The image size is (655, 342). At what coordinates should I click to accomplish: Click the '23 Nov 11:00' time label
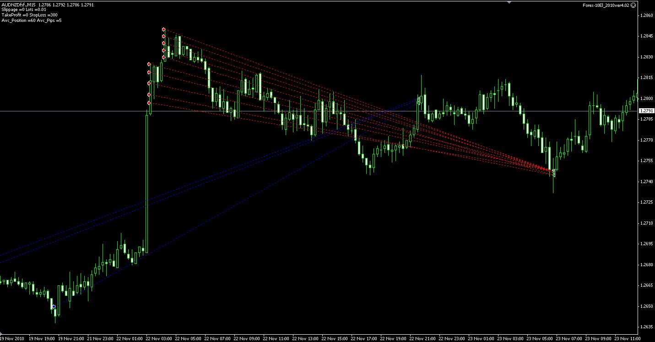[628, 339]
